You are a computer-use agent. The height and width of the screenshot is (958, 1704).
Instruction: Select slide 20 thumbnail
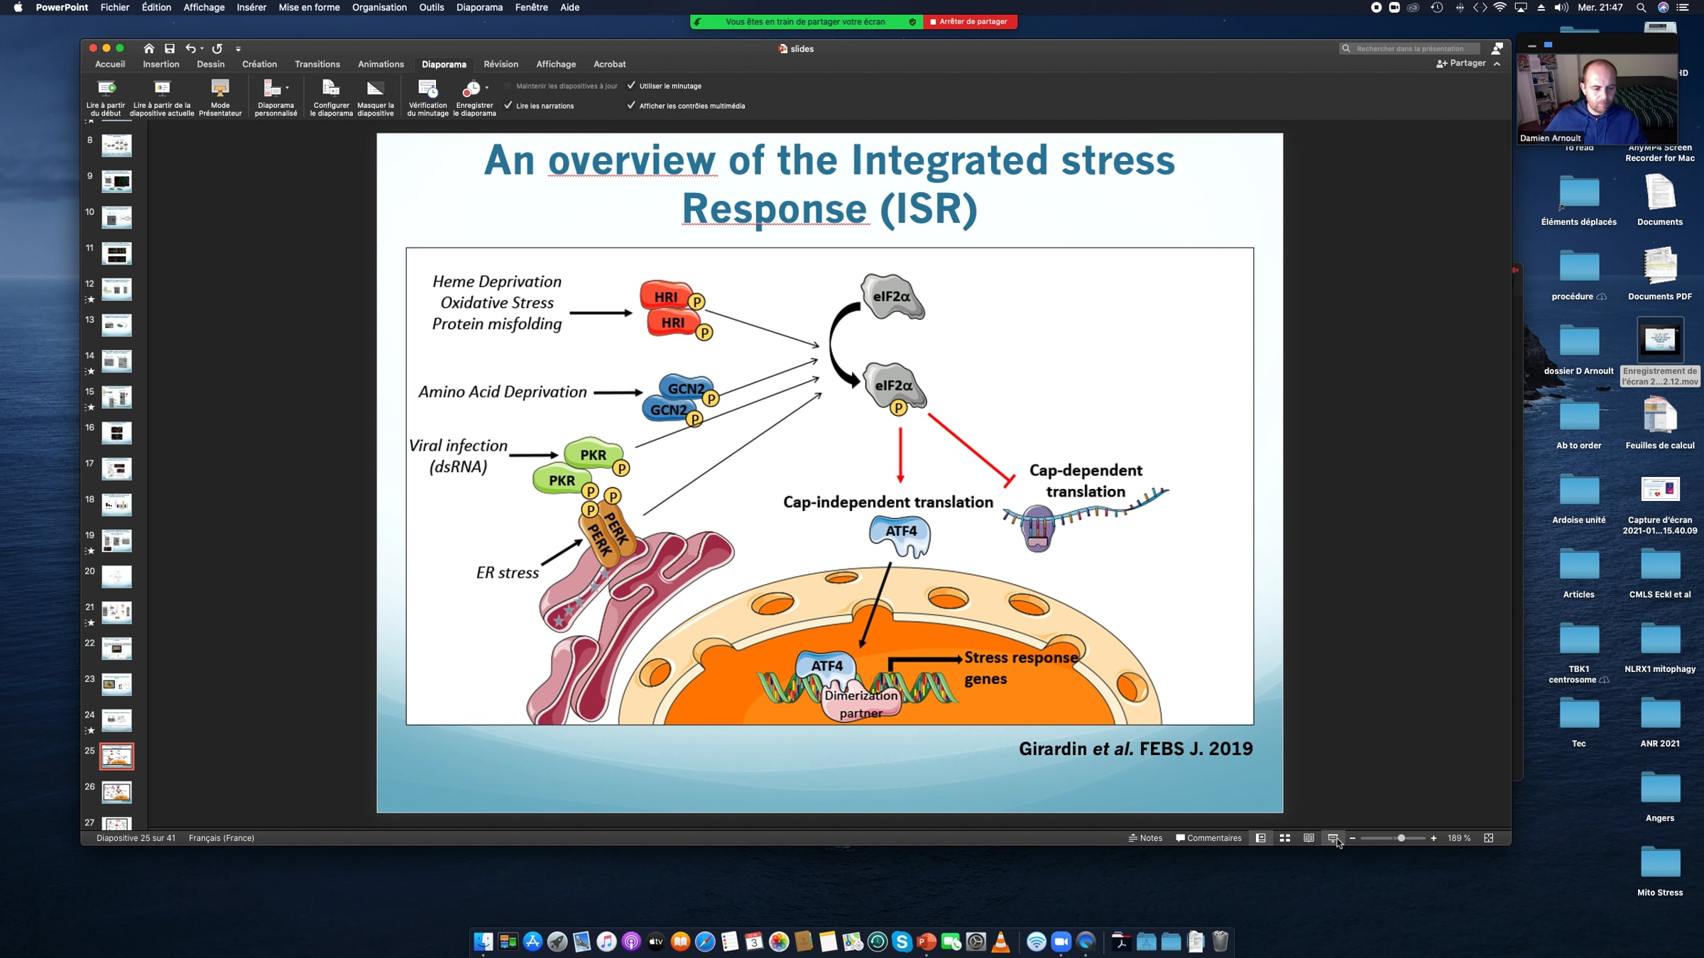(116, 576)
